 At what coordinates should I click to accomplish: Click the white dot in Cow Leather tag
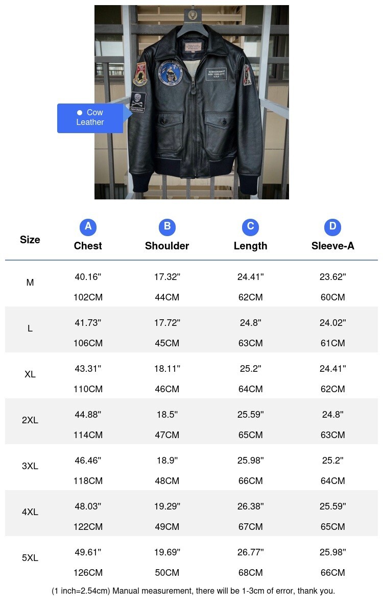coord(80,112)
